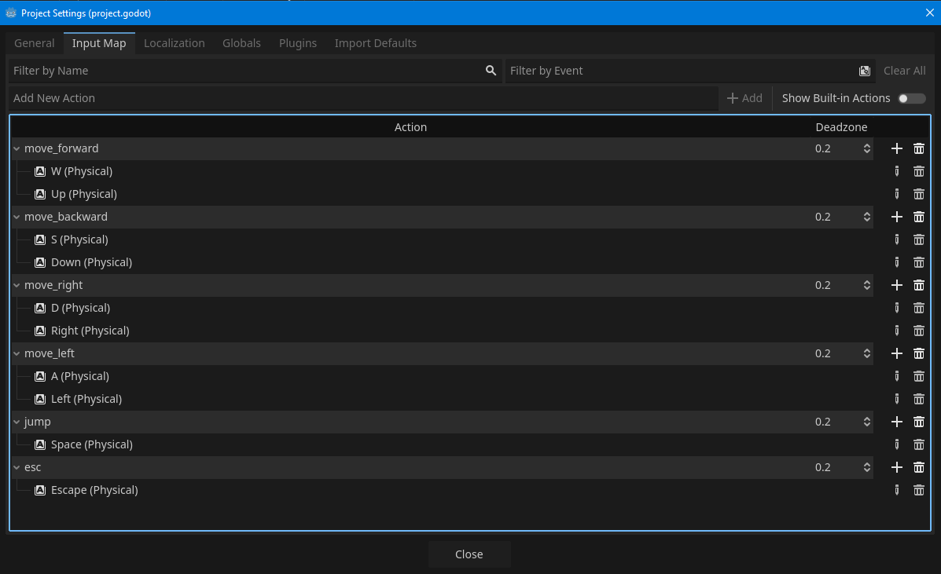Edit the Escape (Physical) key event

(x=896, y=490)
